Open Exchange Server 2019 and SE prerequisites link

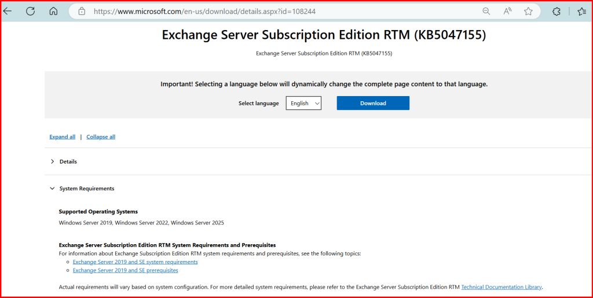(125, 270)
